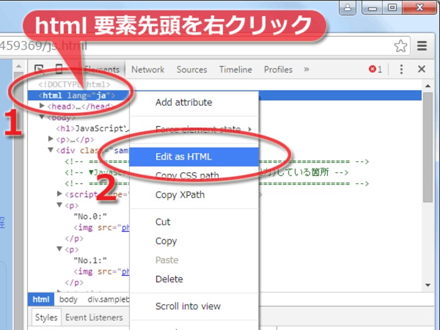The width and height of the screenshot is (440, 330).
Task: Click body in the breadcrumb bar
Action: (x=68, y=299)
